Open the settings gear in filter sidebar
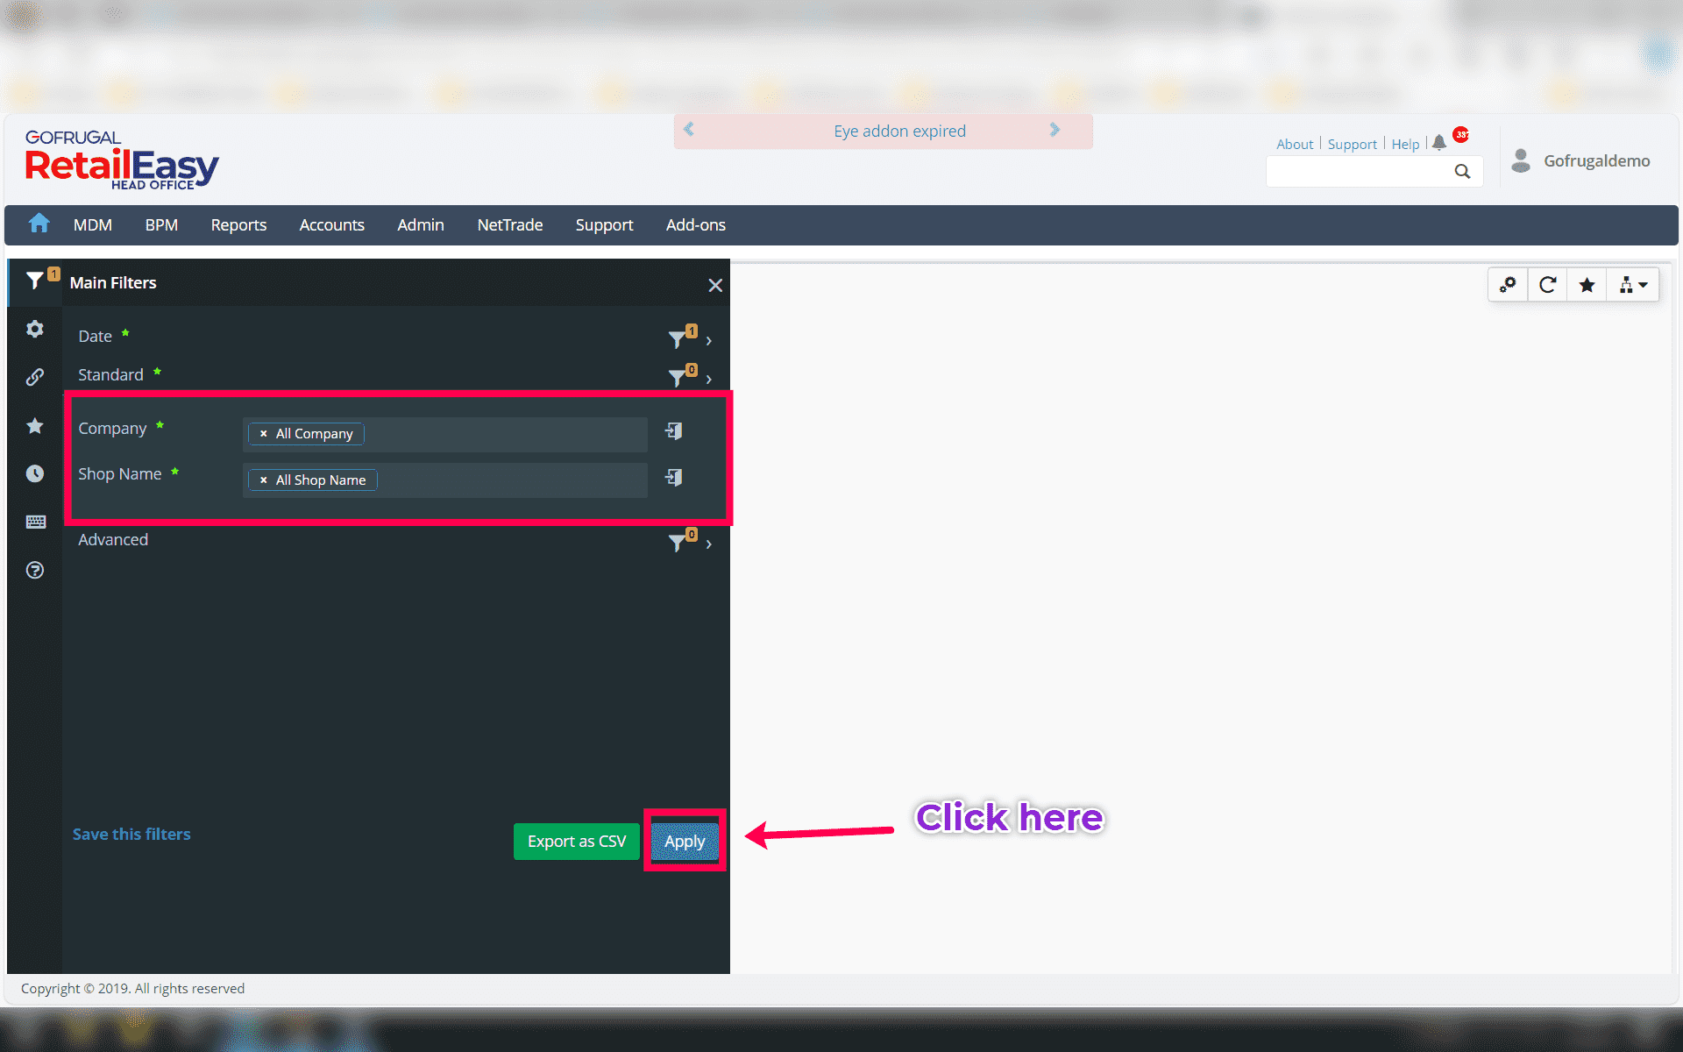 [35, 329]
